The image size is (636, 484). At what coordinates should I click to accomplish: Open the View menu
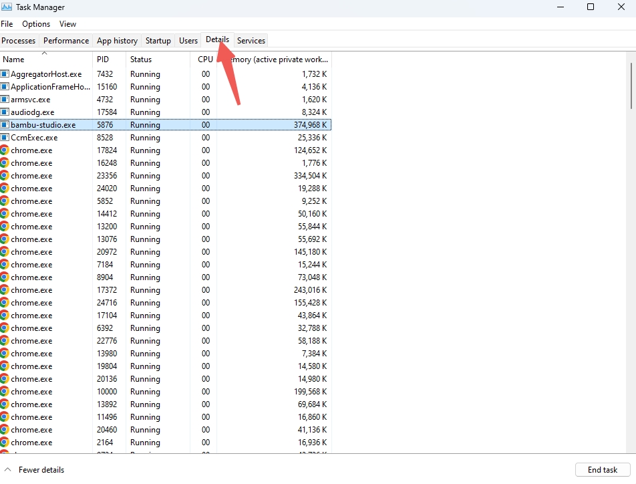(67, 24)
